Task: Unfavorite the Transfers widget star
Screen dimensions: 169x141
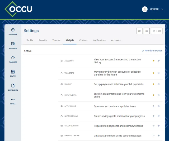Action: 153,73
